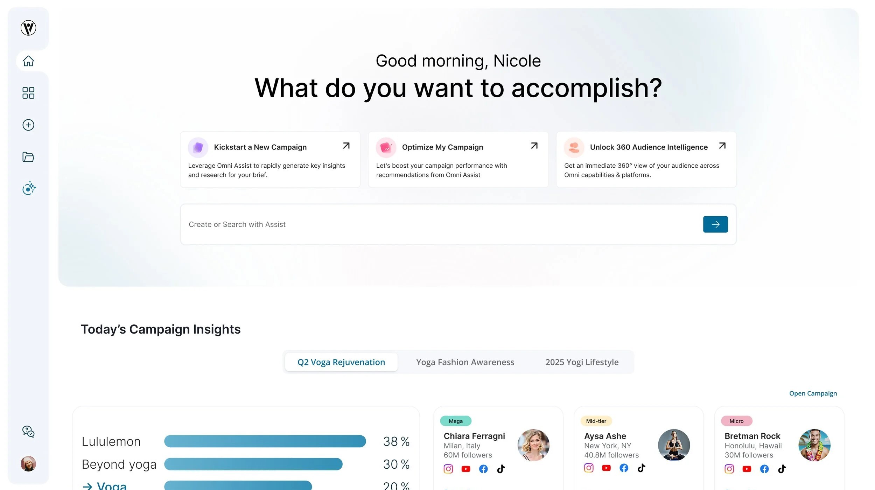This screenshot has width=875, height=490.
Task: Click Aysa Ashe's YouTube icon
Action: pyautogui.click(x=606, y=468)
